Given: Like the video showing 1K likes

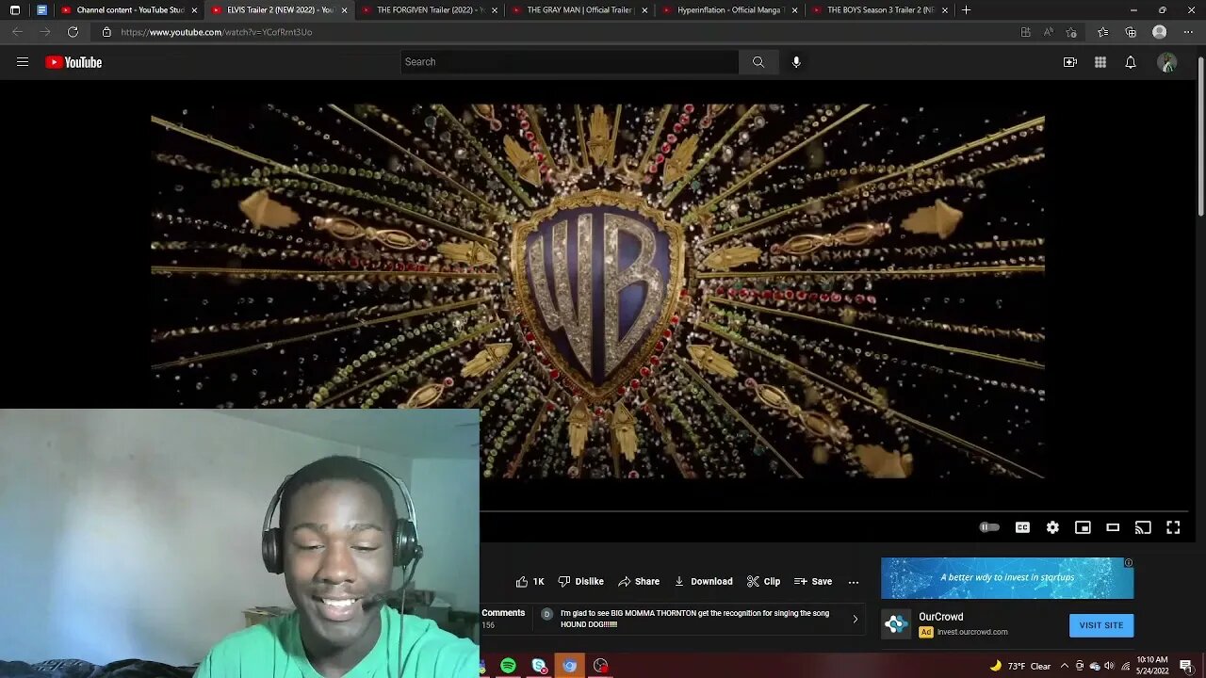Looking at the screenshot, I should point(530,582).
